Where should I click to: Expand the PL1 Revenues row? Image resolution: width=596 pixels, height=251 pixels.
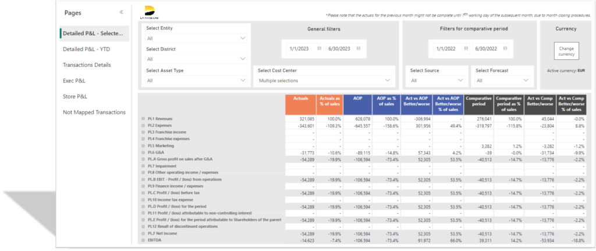[x=143, y=119]
